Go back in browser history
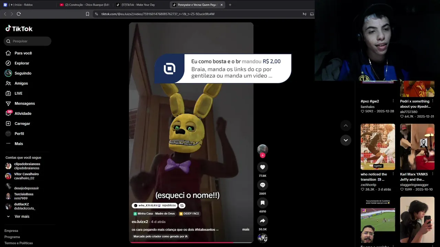 [x=5, y=14]
